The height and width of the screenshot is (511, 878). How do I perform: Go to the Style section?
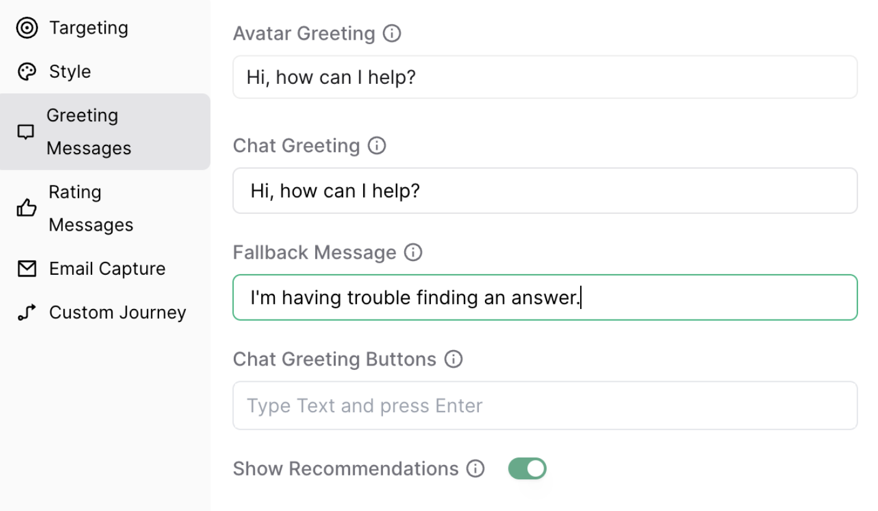click(70, 71)
